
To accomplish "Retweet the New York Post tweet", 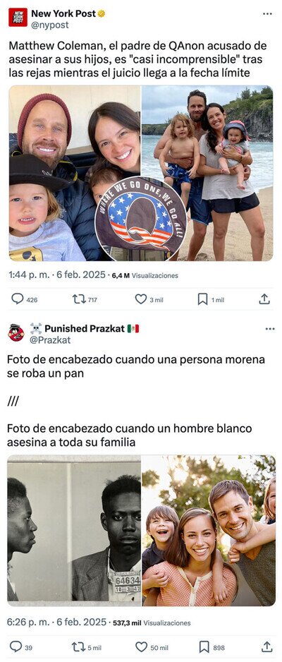I will pos(79,299).
